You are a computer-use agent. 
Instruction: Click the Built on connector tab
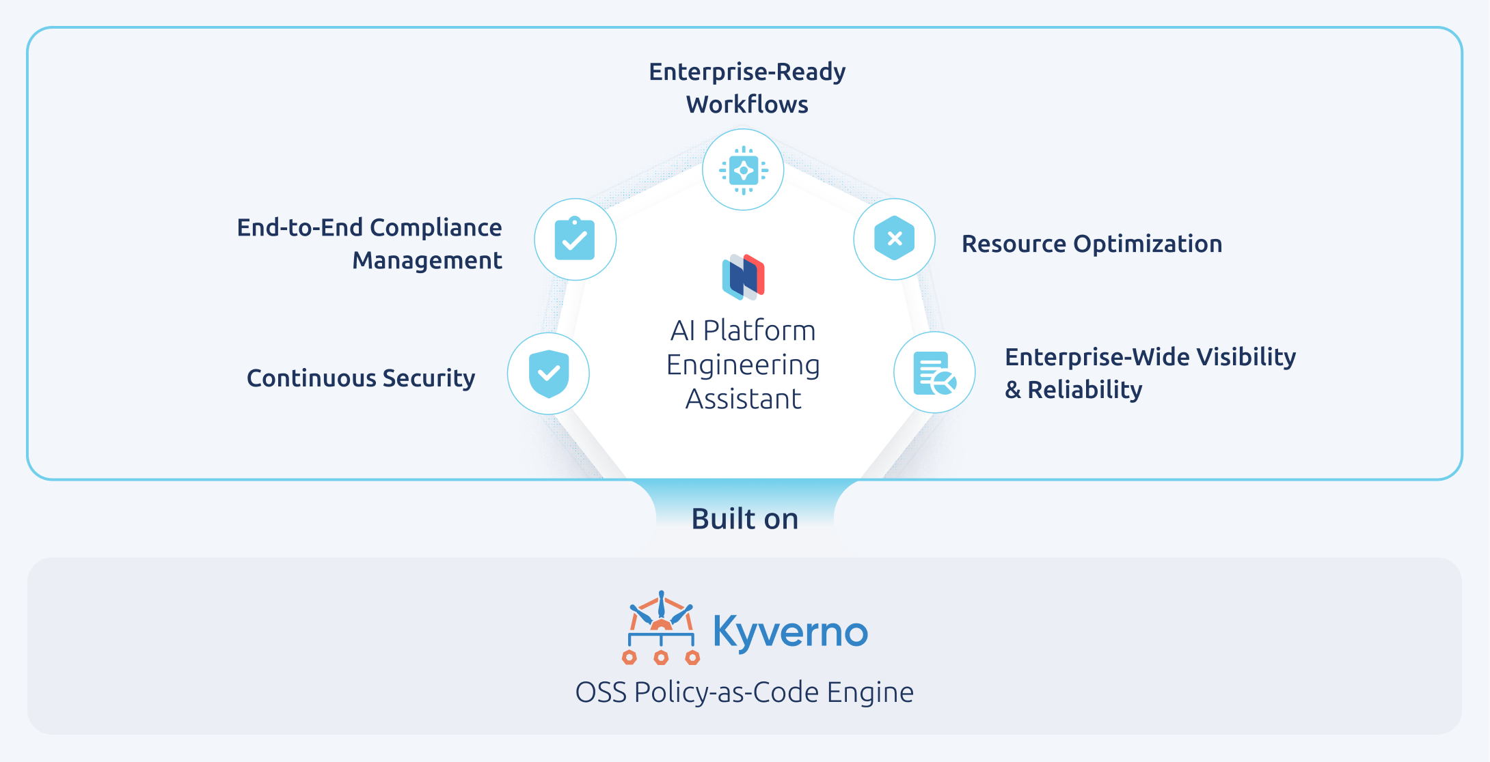click(x=744, y=518)
